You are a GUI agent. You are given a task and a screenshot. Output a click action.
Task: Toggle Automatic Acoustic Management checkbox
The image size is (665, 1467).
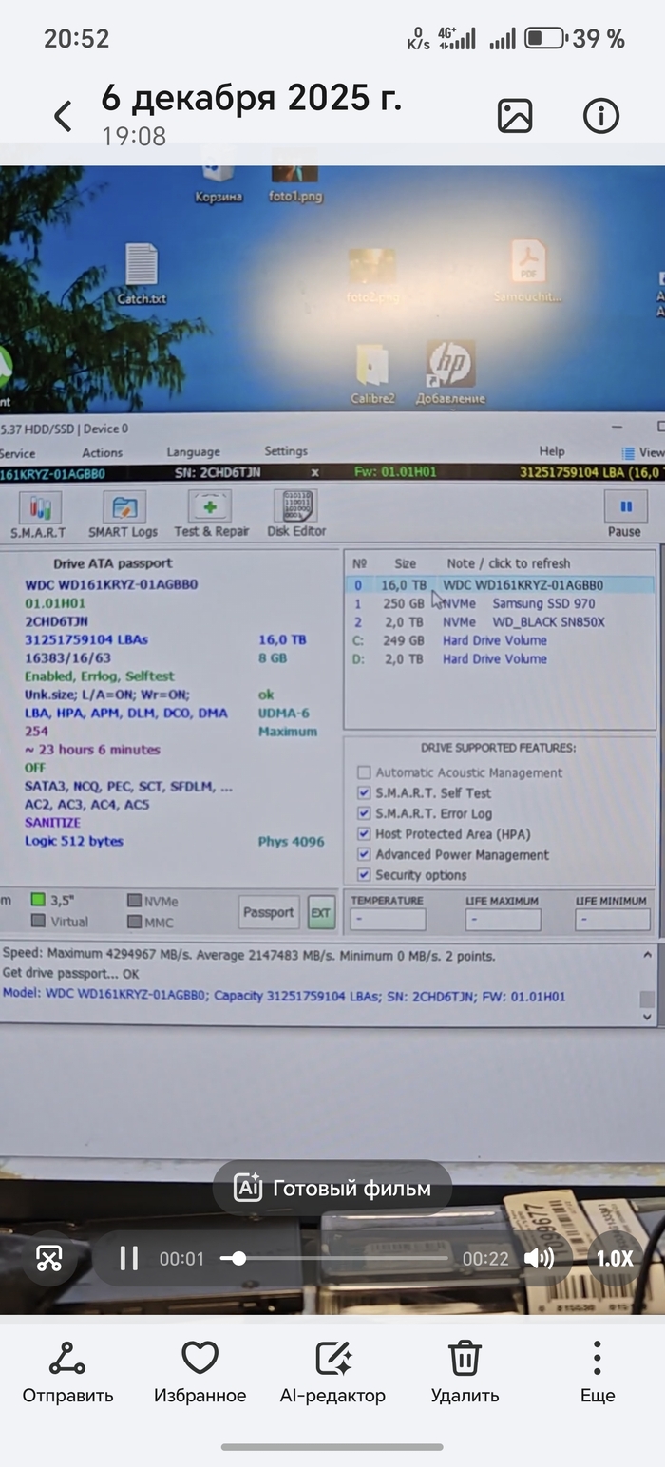coord(364,773)
